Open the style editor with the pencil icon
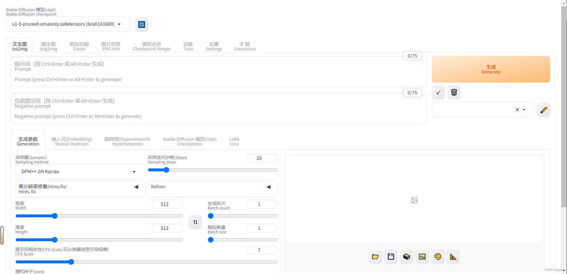Screen dimensions: 567x274 pyautogui.click(x=543, y=110)
